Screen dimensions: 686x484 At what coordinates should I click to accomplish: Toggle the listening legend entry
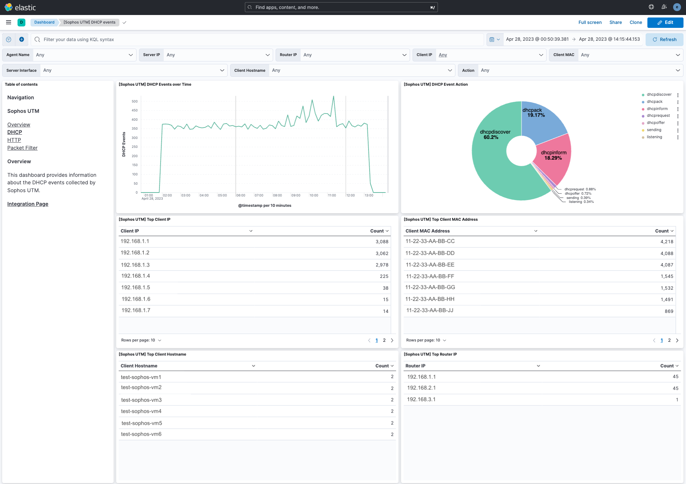(x=654, y=137)
